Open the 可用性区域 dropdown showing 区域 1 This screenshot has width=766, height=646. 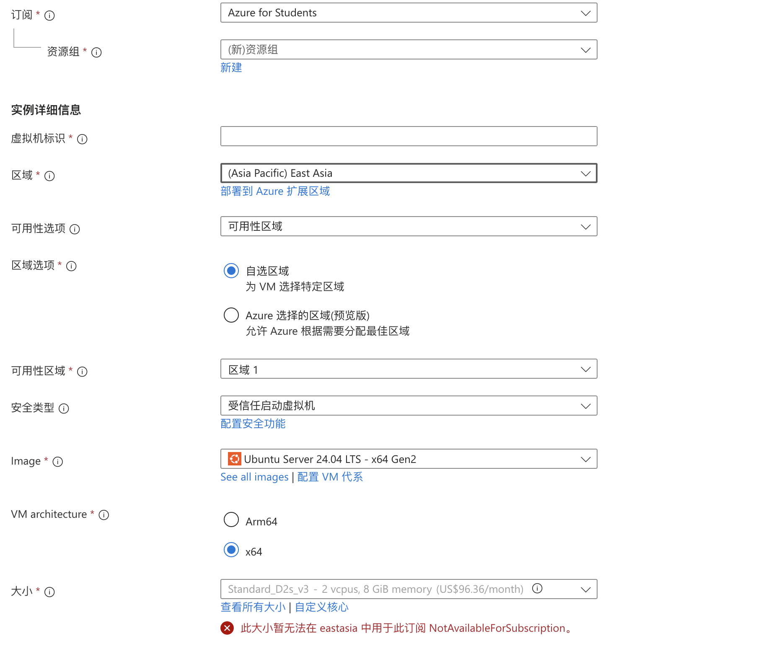pyautogui.click(x=409, y=369)
